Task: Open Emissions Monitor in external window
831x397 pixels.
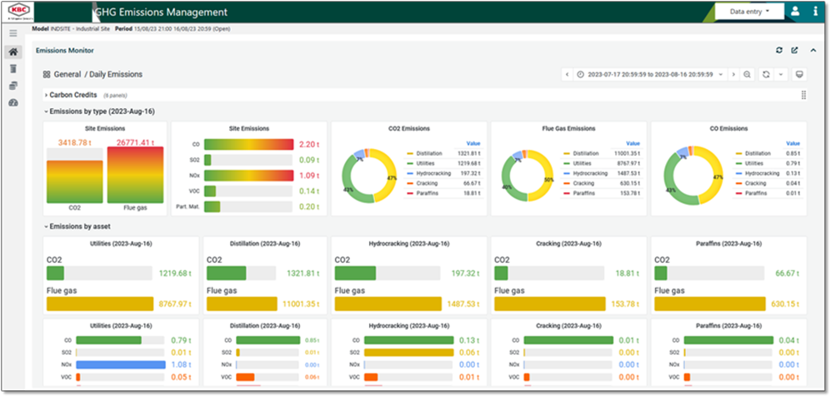Action: [x=794, y=51]
